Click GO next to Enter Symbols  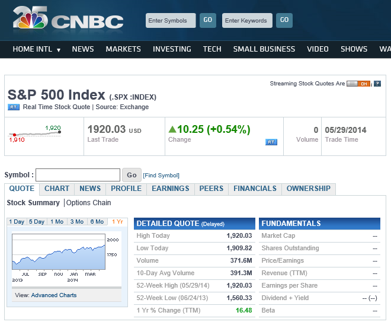pos(208,21)
